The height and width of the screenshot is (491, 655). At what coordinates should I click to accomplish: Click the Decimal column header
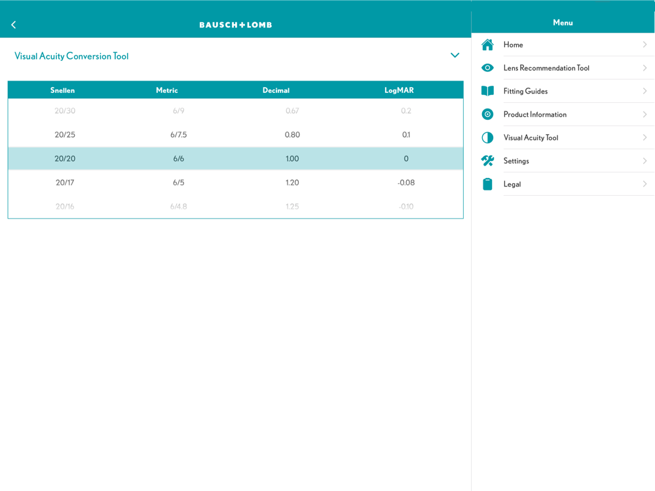tap(276, 90)
